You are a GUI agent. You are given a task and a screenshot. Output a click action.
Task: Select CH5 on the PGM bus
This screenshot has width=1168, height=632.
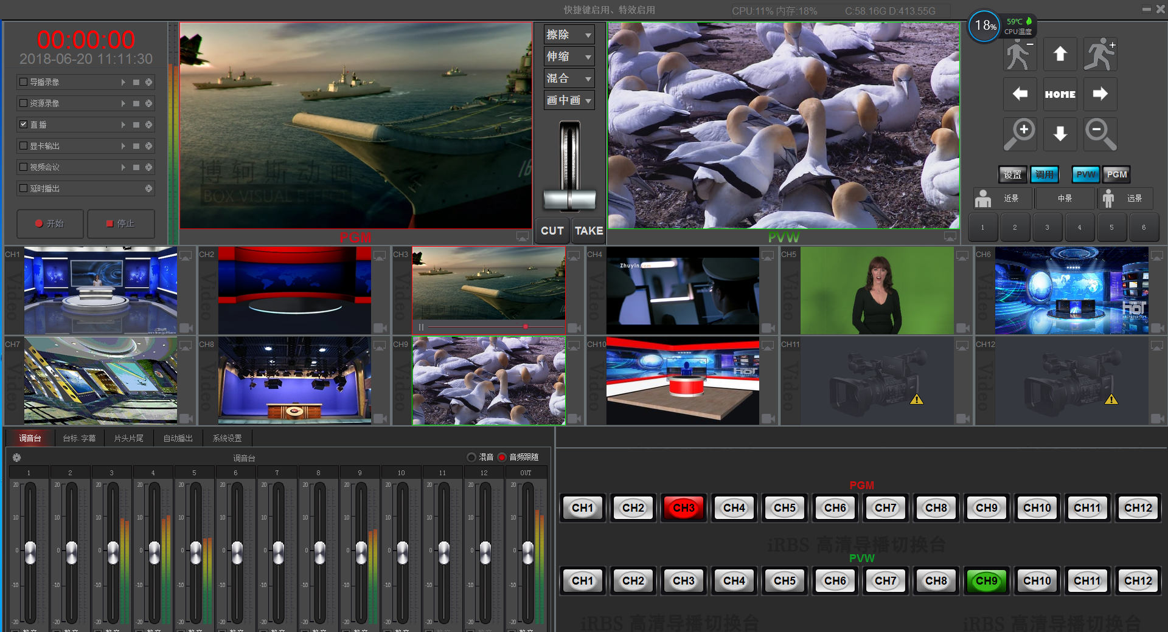pyautogui.click(x=784, y=508)
